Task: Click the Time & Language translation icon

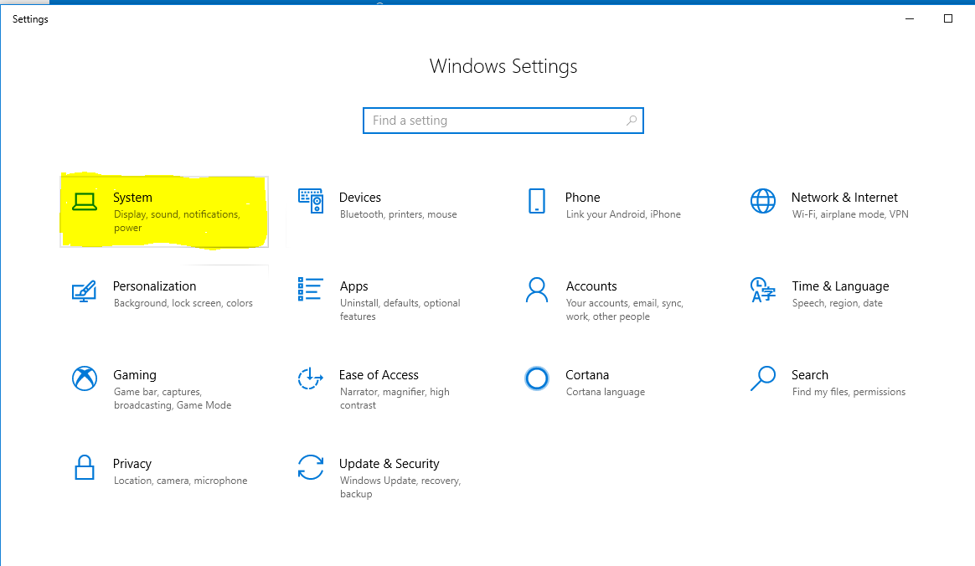Action: tap(763, 290)
